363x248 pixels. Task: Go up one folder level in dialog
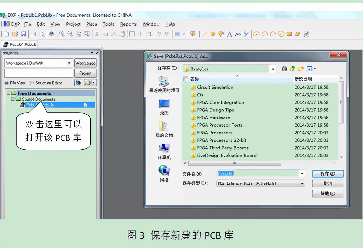292,69
